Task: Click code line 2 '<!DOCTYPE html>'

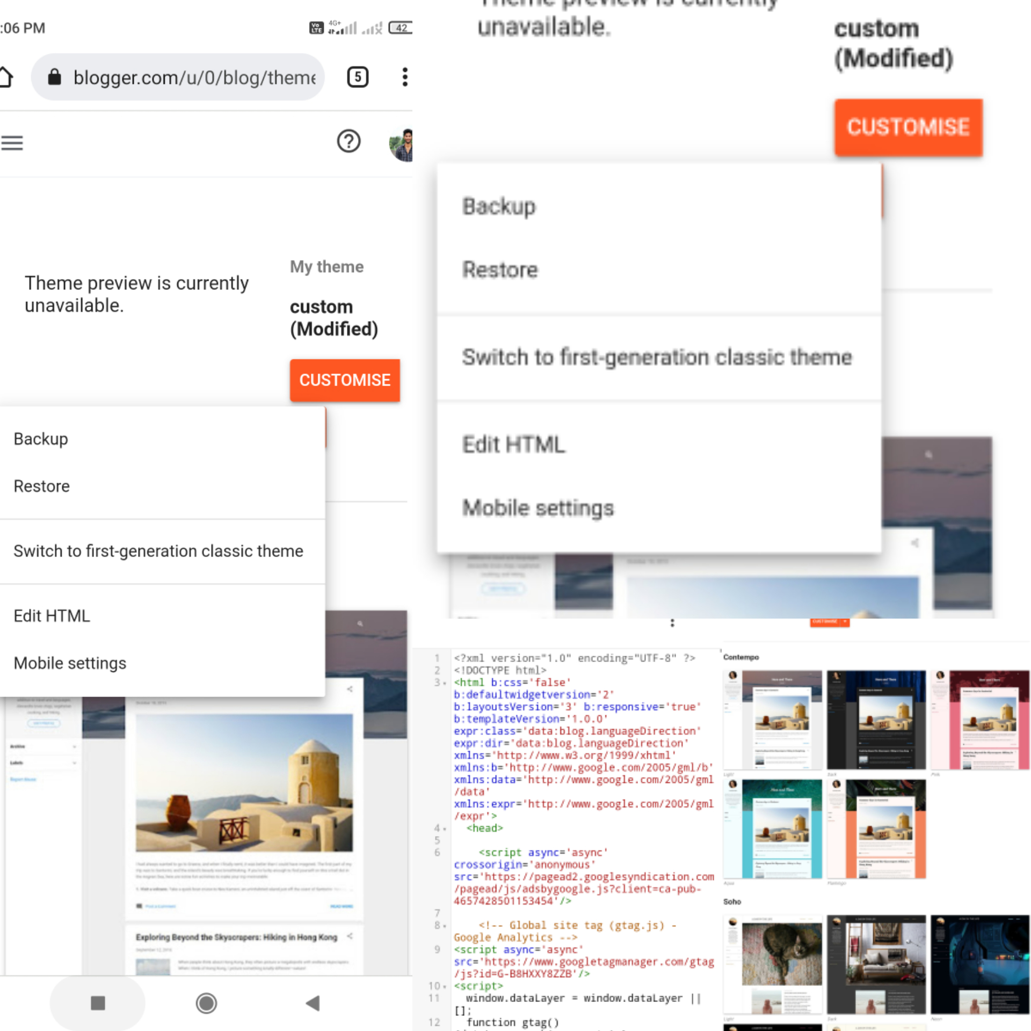Action: pos(500,671)
